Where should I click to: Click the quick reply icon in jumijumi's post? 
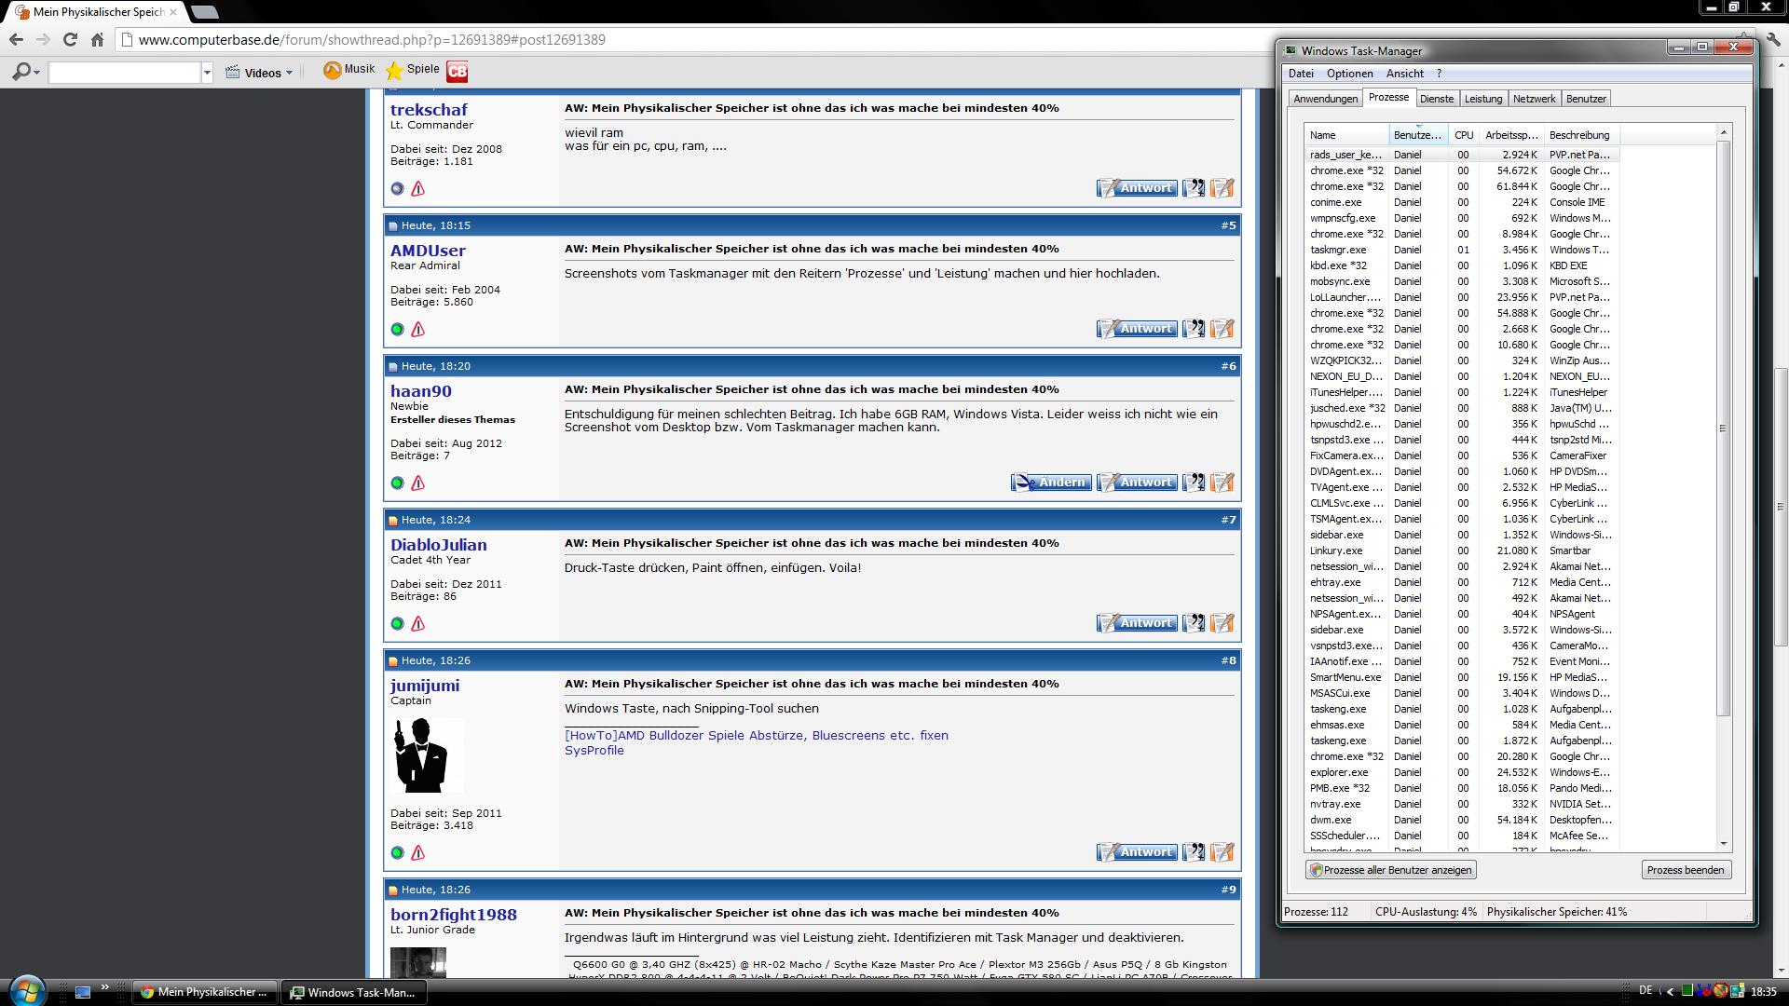tap(1222, 851)
